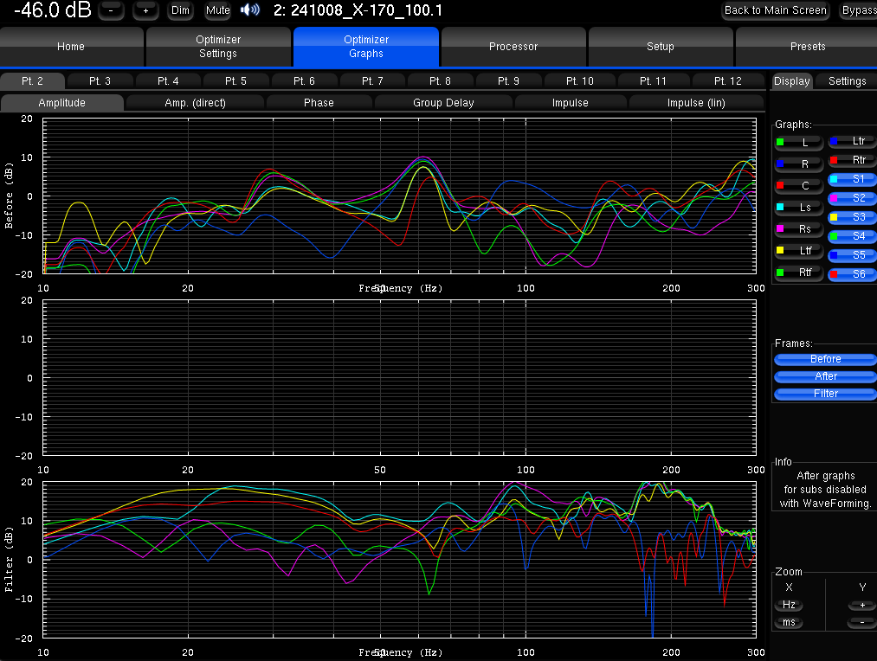The width and height of the screenshot is (877, 661).
Task: Toggle the Before frame display
Action: pyautogui.click(x=825, y=359)
